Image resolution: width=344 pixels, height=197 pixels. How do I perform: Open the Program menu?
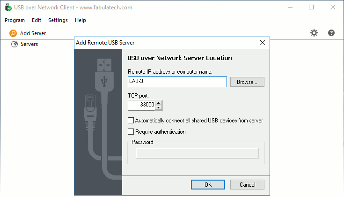click(x=15, y=20)
